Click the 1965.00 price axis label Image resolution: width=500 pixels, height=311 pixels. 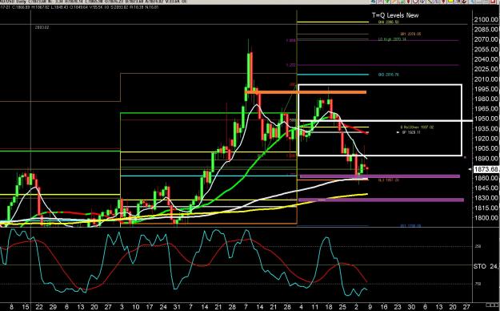[x=486, y=109]
